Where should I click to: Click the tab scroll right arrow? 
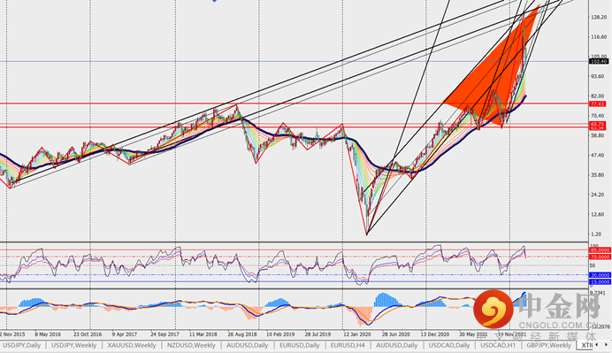[x=606, y=345]
